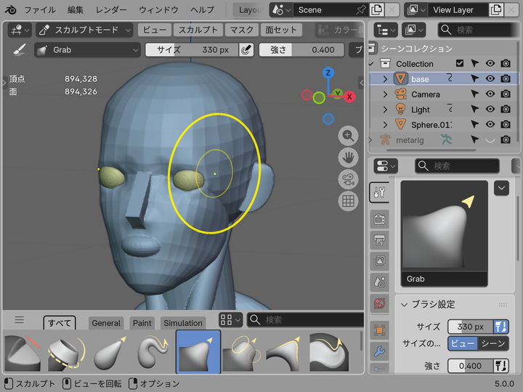Image resolution: width=523 pixels, height=392 pixels.
Task: Open the Blender logo menu
Action: [x=11, y=10]
